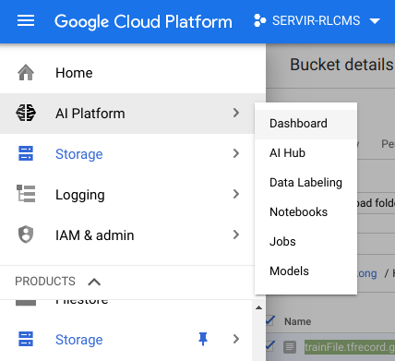The image size is (395, 361).
Task: Select Data Labeling in the submenu
Action: click(305, 183)
